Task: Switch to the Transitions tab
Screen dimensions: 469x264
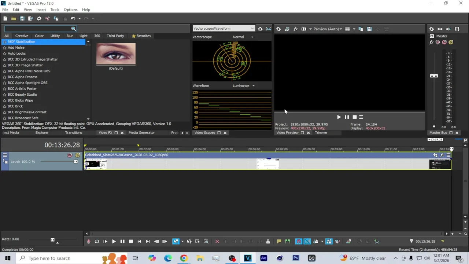Action: pyautogui.click(x=74, y=133)
